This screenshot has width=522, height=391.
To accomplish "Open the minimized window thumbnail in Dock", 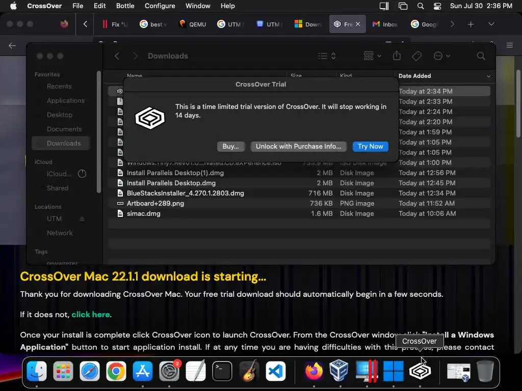I will tap(458, 372).
